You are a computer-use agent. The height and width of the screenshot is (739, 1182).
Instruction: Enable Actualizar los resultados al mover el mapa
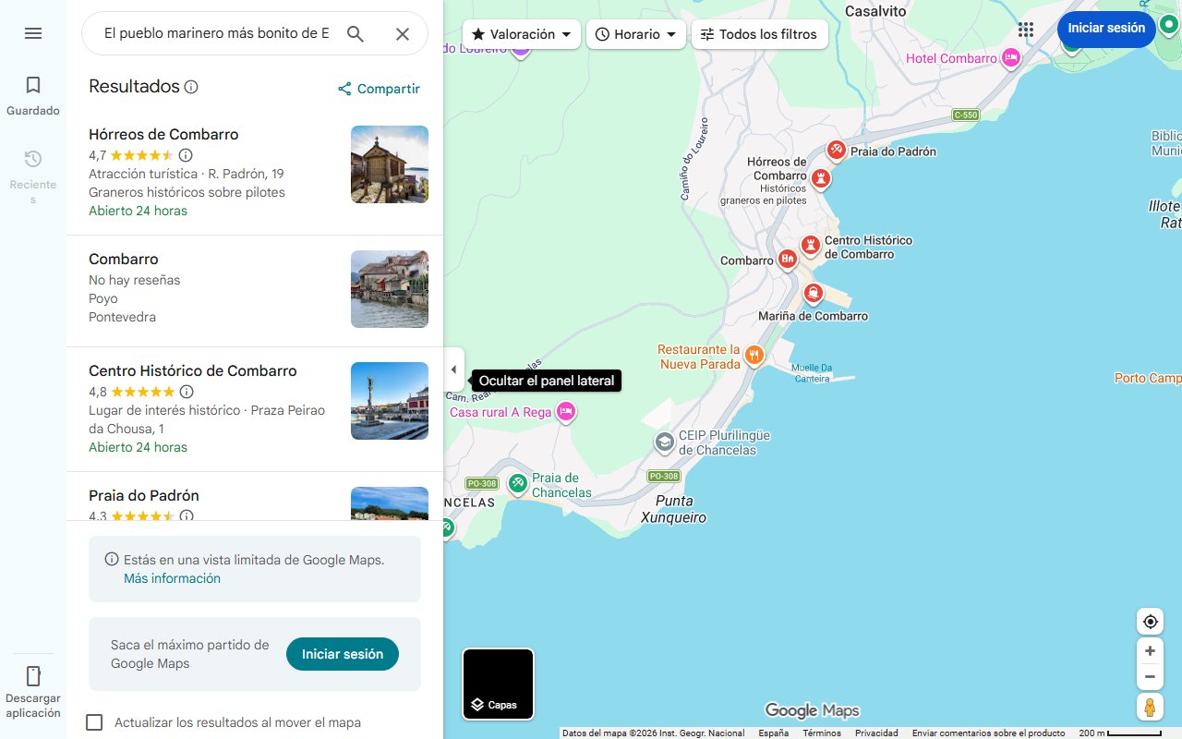[94, 721]
